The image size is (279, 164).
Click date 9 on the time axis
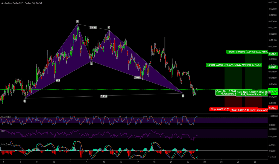point(37,162)
